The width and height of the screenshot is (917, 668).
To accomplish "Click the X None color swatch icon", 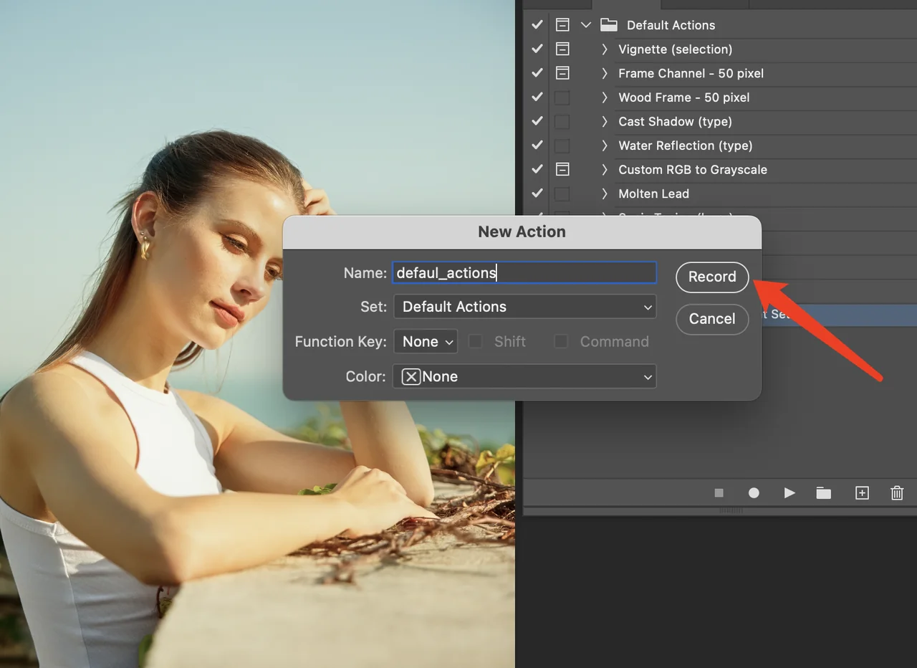I will tap(411, 377).
